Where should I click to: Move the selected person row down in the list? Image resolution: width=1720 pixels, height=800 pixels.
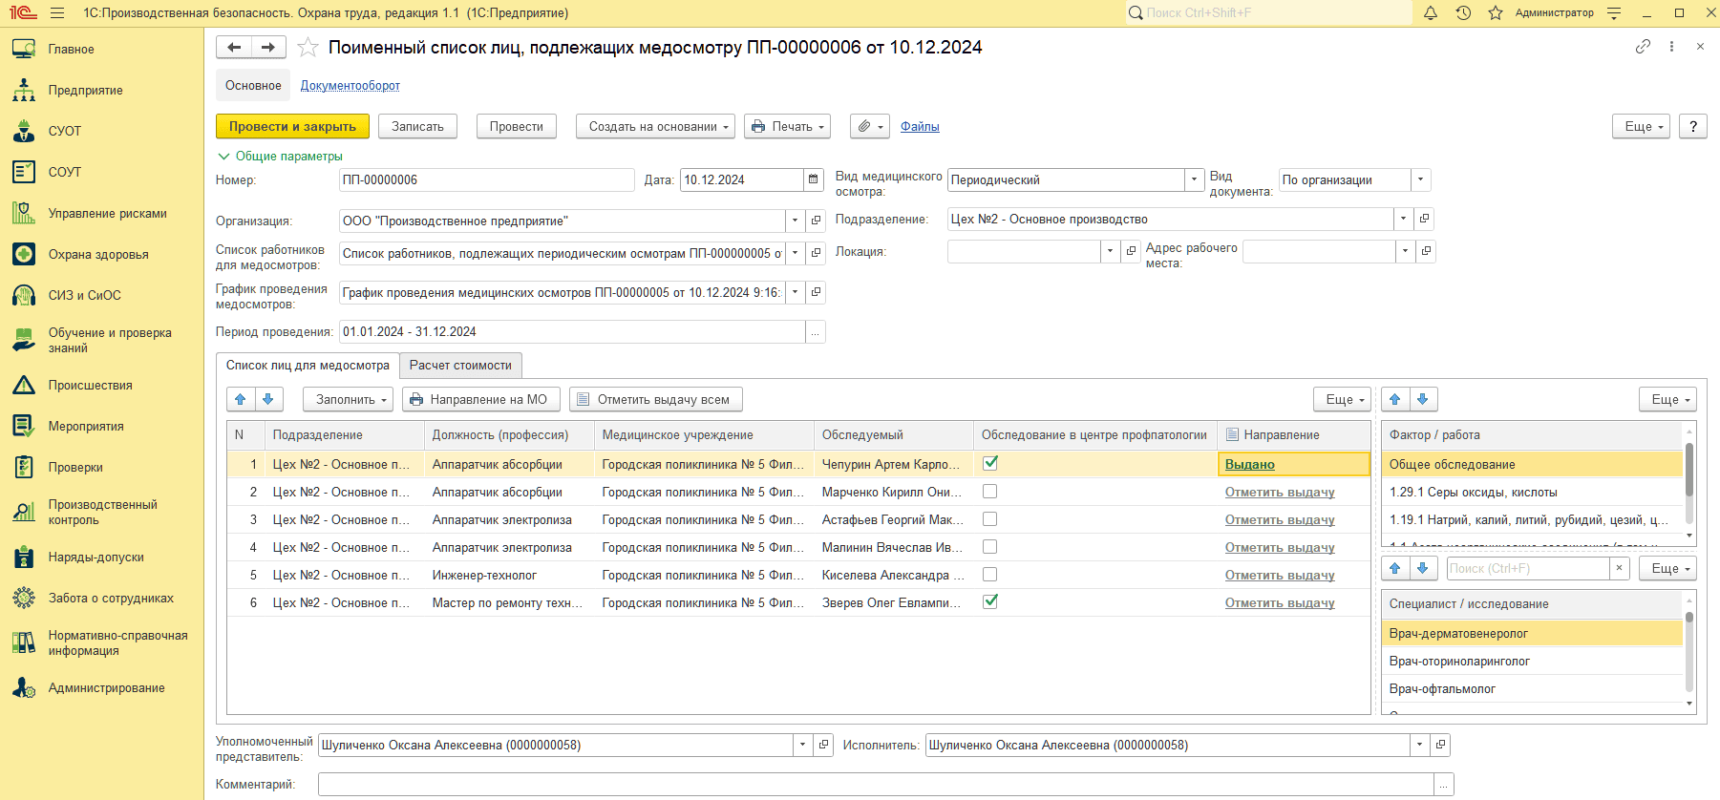pyautogui.click(x=268, y=399)
